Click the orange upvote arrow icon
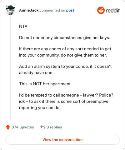This screenshot has height=150, width=125. pyautogui.click(x=8, y=127)
